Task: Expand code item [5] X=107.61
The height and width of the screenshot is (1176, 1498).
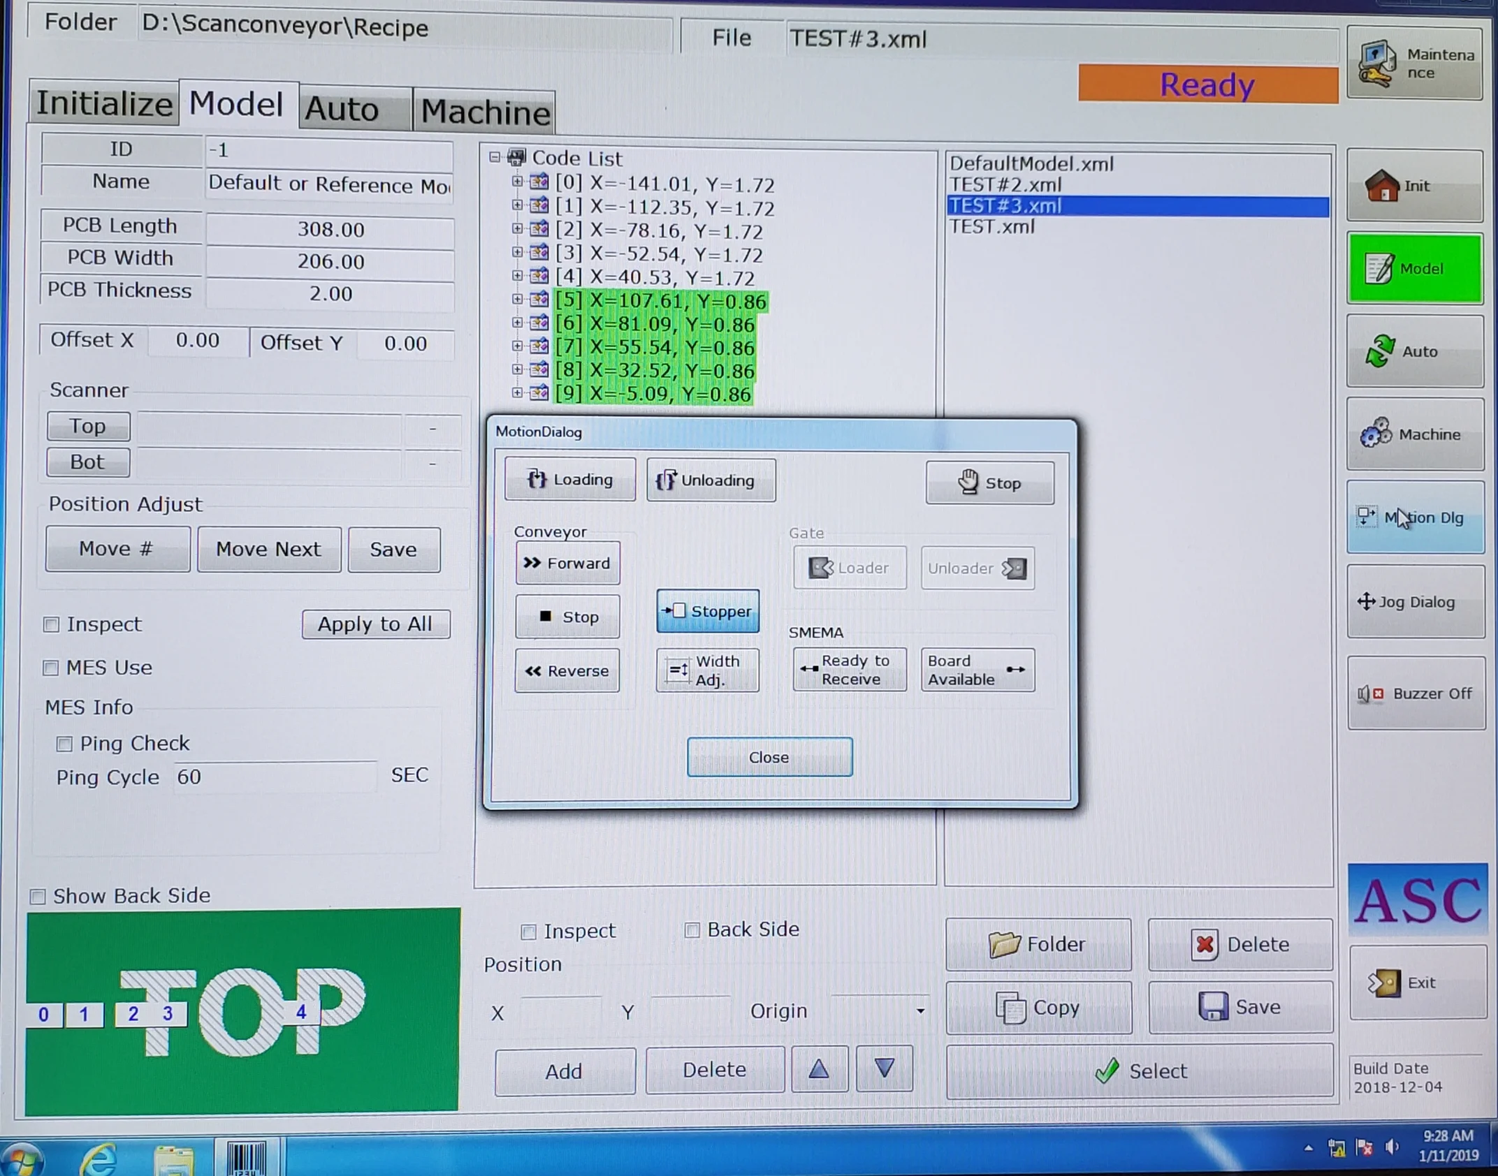Action: 516,300
